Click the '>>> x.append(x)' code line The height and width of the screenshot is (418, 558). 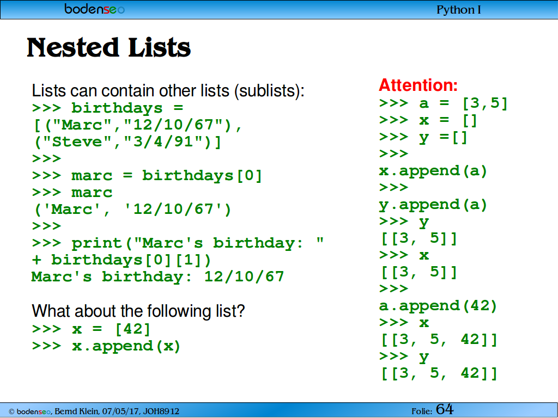106,346
